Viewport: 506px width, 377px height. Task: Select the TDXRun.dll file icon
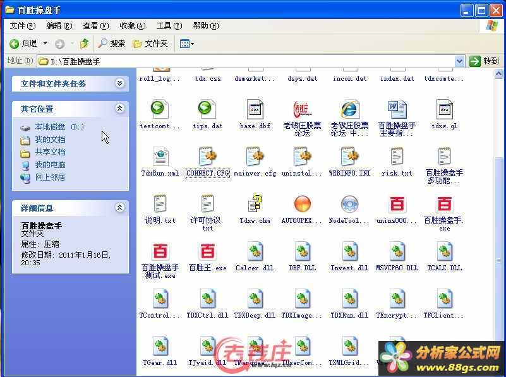point(350,299)
